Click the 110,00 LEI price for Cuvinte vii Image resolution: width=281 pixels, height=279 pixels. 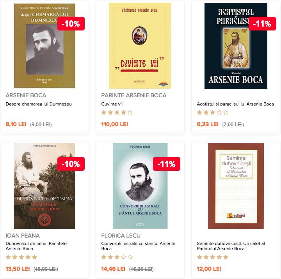tap(114, 124)
